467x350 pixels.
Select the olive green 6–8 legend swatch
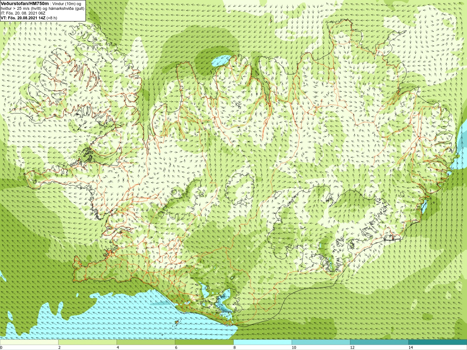[204, 342]
